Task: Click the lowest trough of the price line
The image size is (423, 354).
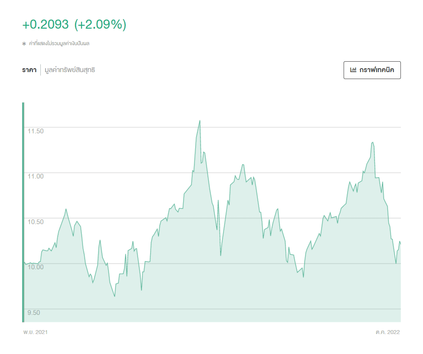Action: 115,296
